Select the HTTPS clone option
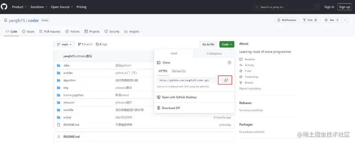The height and width of the screenshot is (143, 355). [163, 71]
